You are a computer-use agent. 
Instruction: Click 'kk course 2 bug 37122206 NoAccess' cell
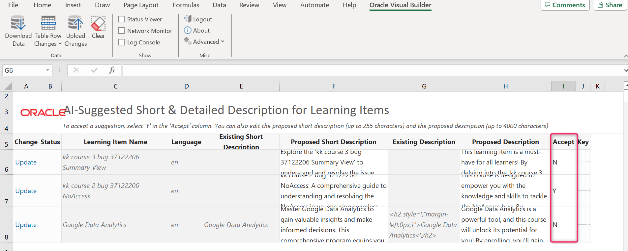116,191
